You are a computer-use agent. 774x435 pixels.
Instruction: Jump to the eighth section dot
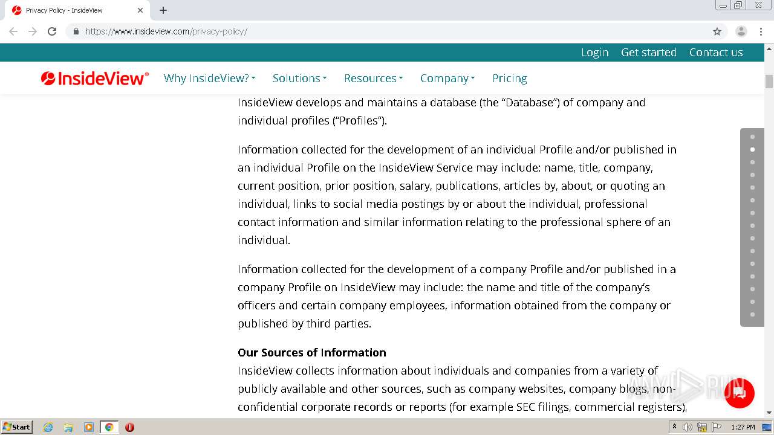[752, 225]
